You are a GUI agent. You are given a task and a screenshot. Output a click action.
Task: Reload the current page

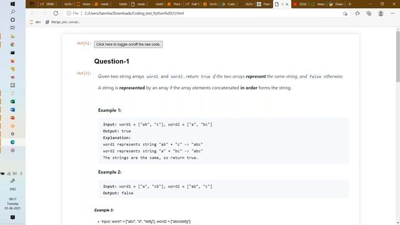click(56, 13)
